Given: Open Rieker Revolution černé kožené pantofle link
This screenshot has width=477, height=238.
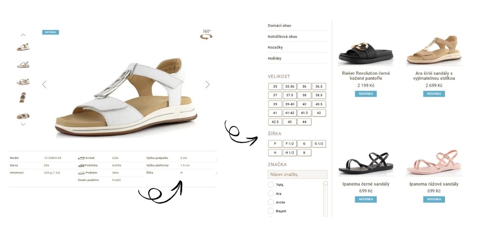Looking at the screenshot, I should (366, 76).
